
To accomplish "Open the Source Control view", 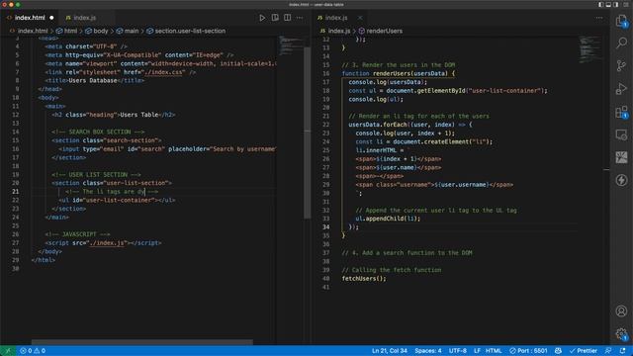I will click(622, 65).
